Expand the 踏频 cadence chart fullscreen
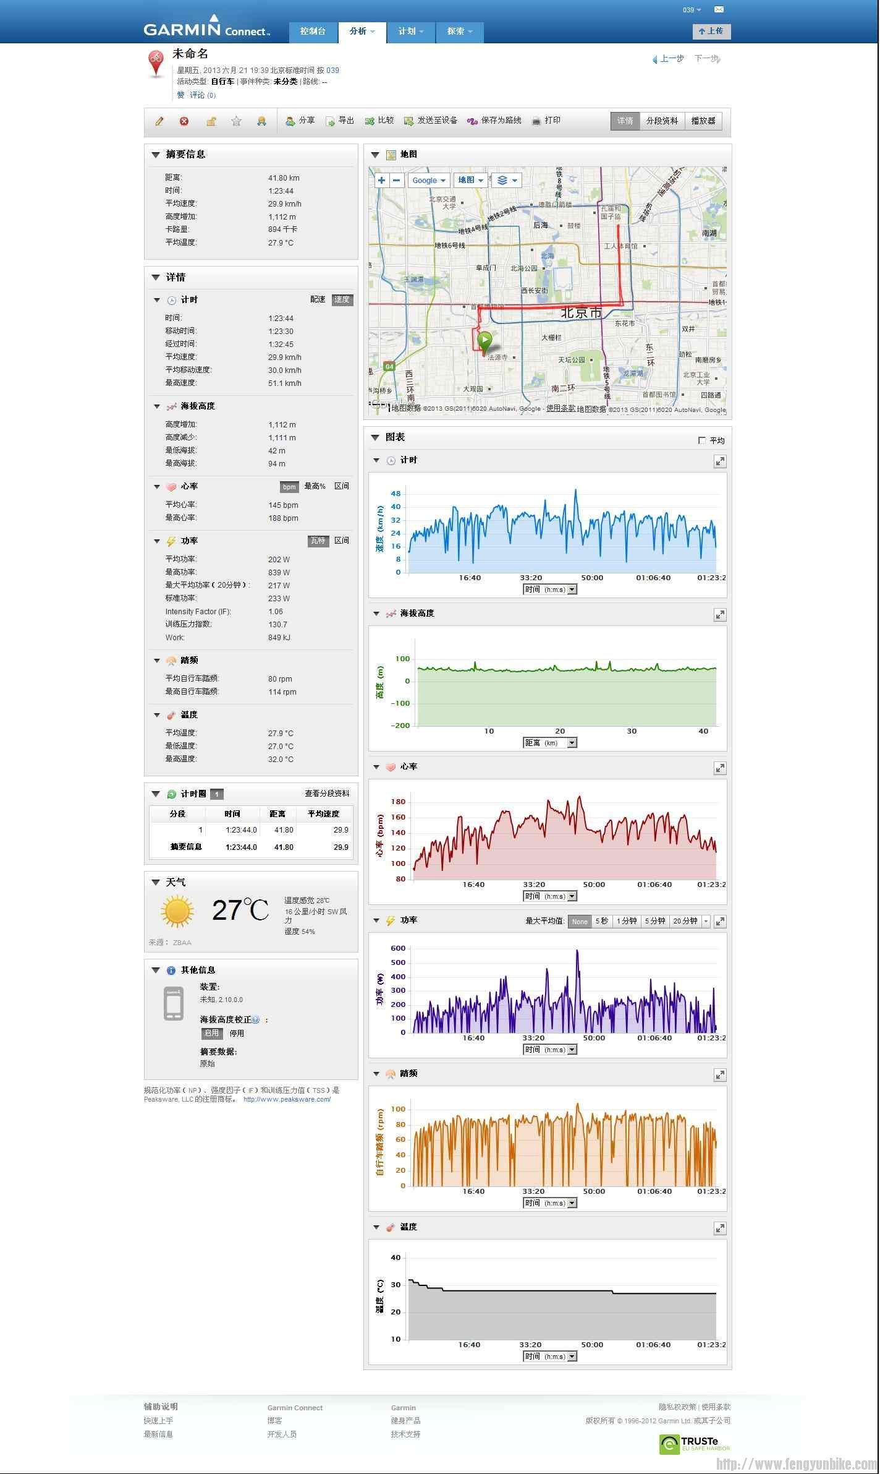 [720, 1075]
